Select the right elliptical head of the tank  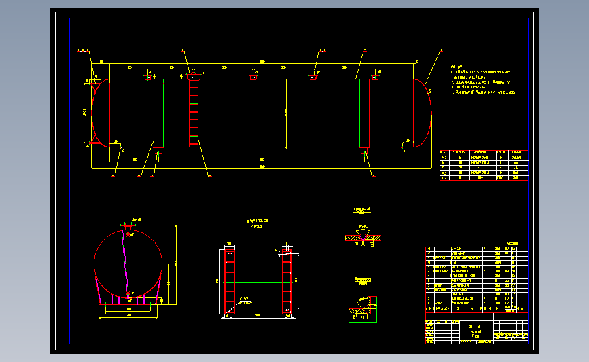tap(423, 113)
